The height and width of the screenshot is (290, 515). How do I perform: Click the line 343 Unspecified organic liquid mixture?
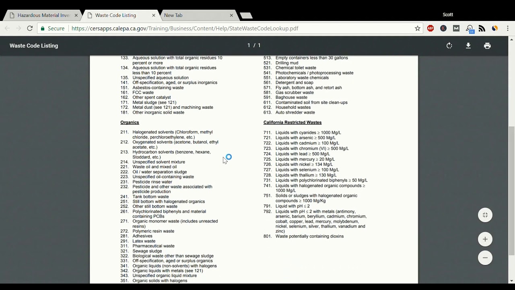159,275
